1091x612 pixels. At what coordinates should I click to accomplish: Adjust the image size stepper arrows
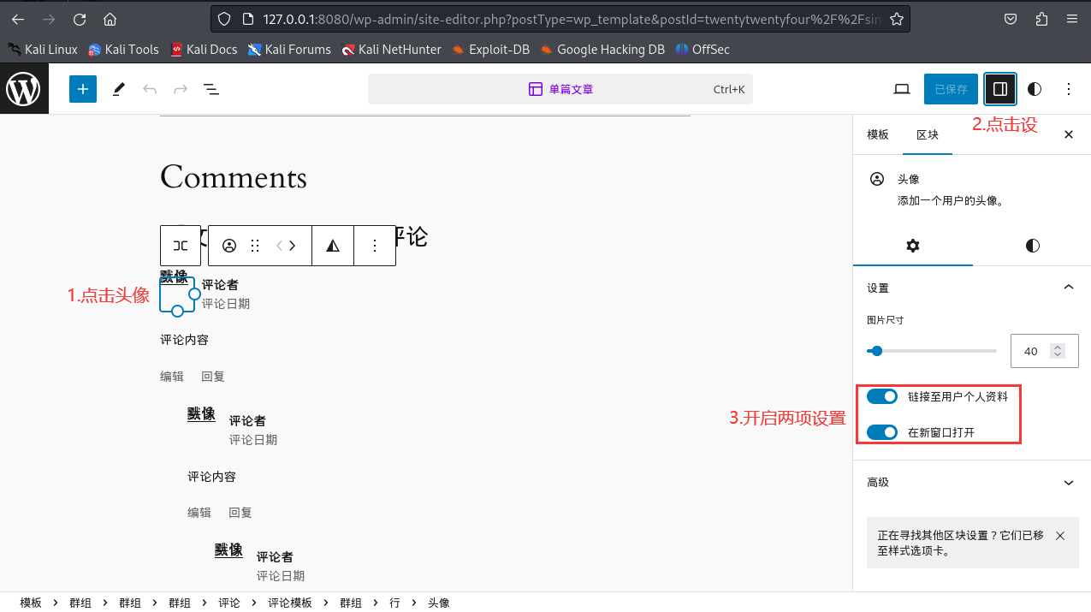pos(1058,351)
